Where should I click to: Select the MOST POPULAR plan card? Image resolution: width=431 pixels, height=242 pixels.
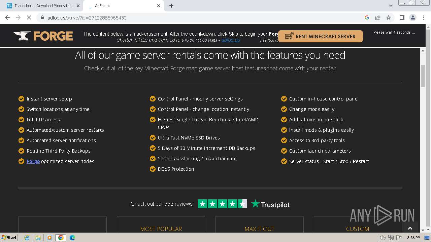click(161, 225)
